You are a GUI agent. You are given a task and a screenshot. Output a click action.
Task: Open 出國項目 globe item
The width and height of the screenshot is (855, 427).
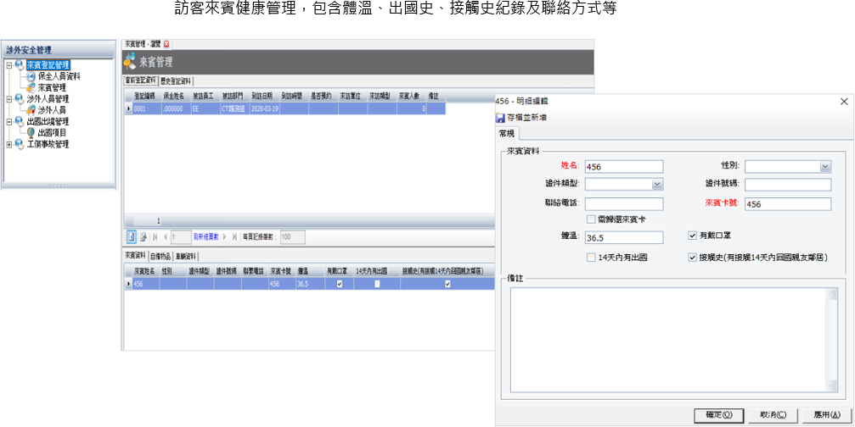tap(51, 133)
